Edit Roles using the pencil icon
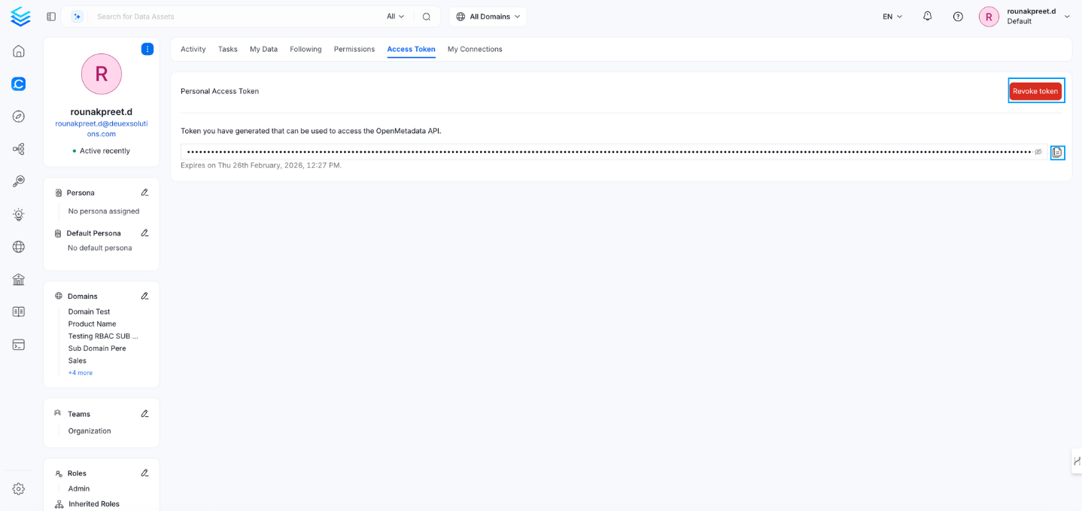This screenshot has height=511, width=1082. 144,473
